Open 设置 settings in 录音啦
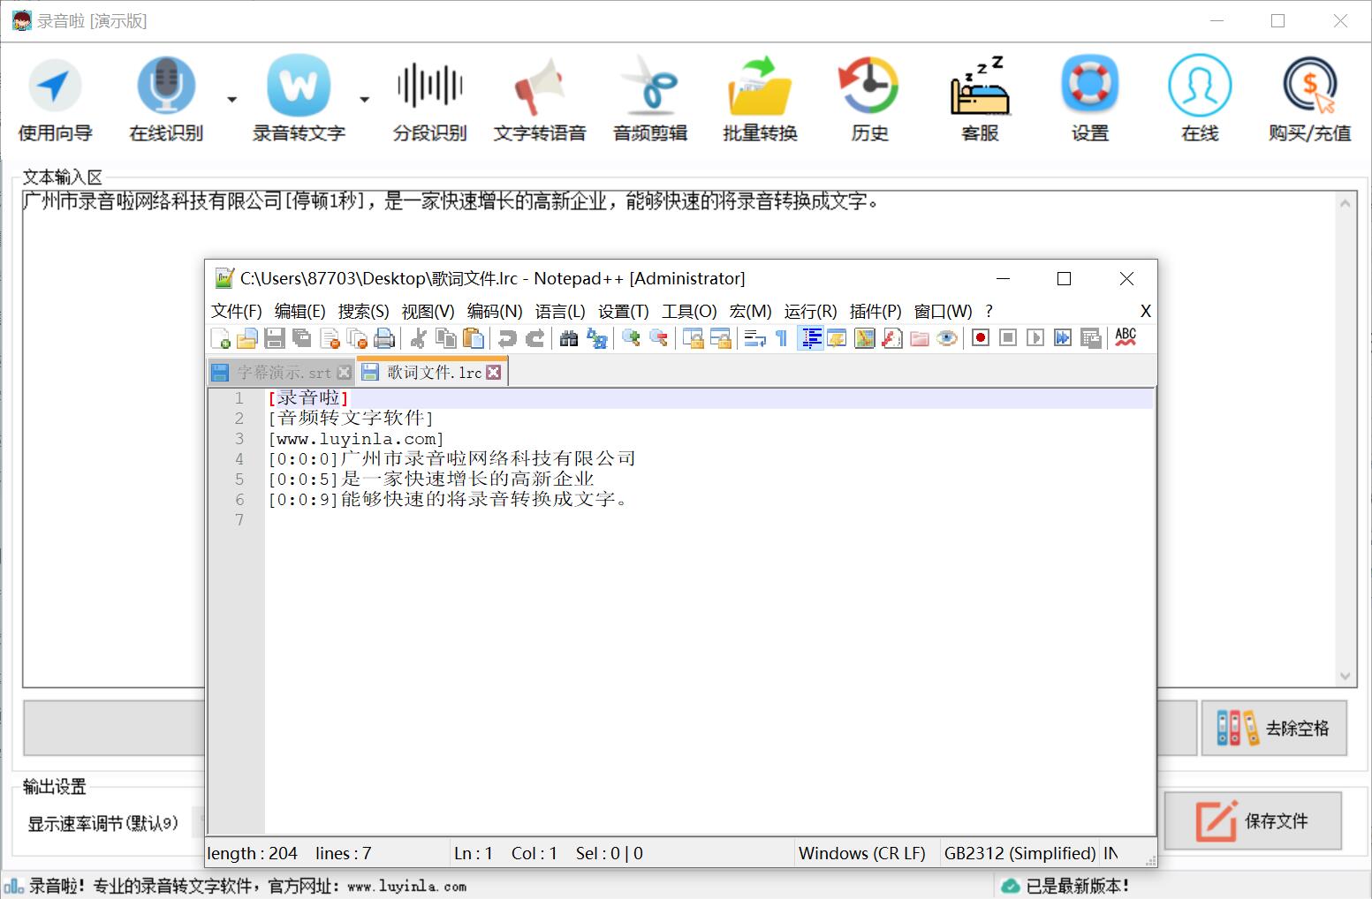 [x=1089, y=99]
